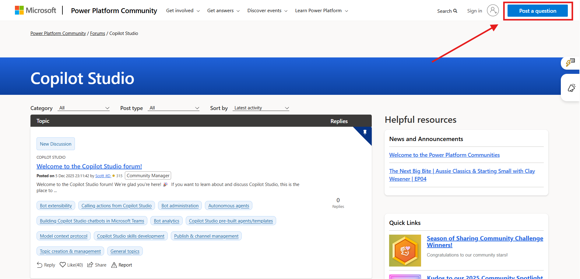Click the Sign in link

[475, 11]
